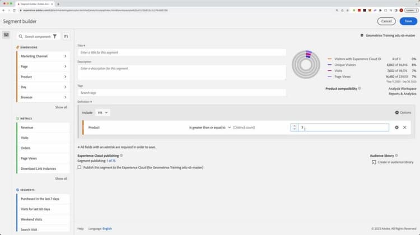The height and width of the screenshot is (235, 420).
Task: Show all dimensions
Action: [61, 107]
